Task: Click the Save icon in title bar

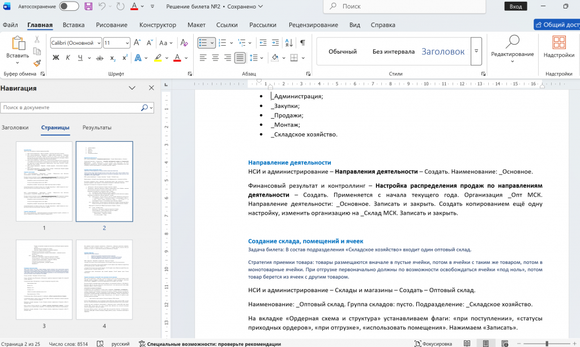Action: 88,6
